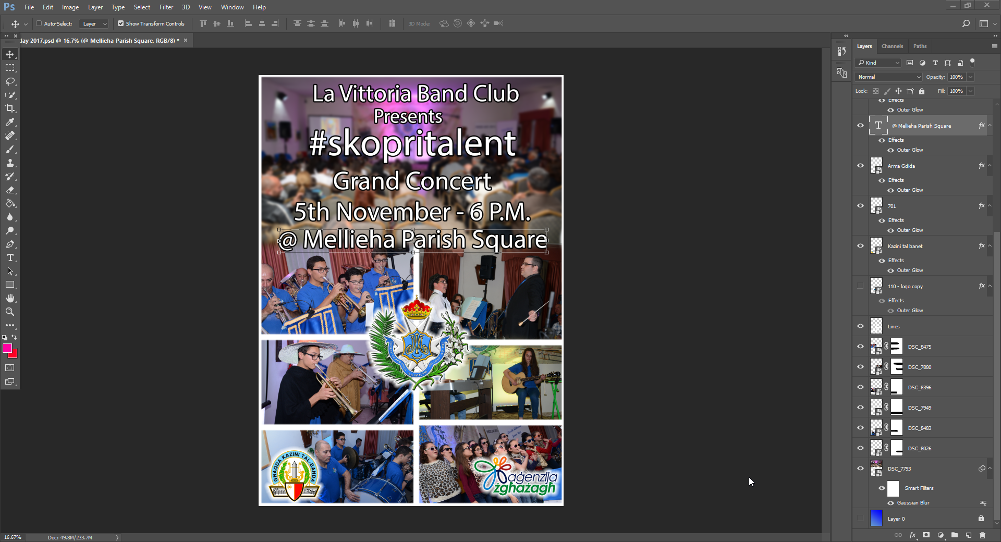Open the Fill slider dropdown

click(x=971, y=91)
